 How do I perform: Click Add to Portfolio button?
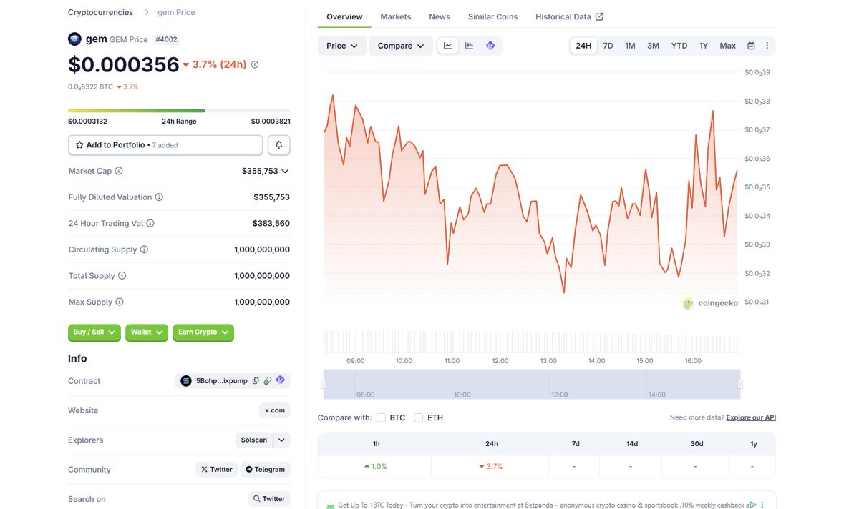click(x=165, y=145)
